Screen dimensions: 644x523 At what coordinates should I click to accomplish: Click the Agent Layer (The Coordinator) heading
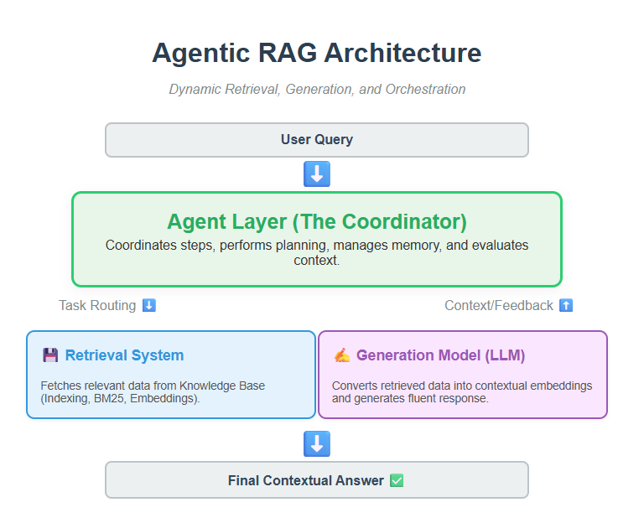click(317, 221)
